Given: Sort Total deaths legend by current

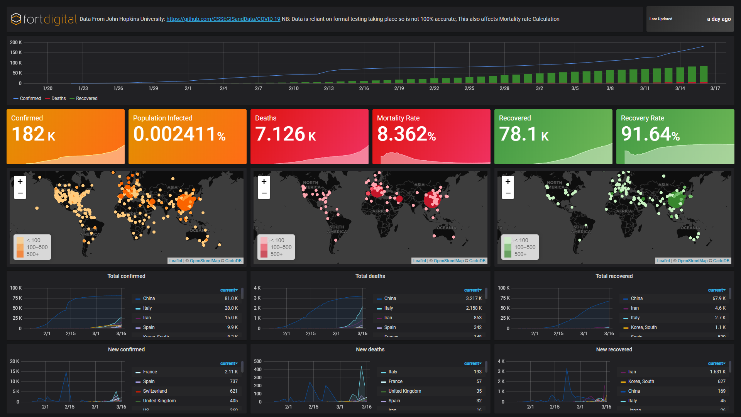Looking at the screenshot, I should [473, 290].
